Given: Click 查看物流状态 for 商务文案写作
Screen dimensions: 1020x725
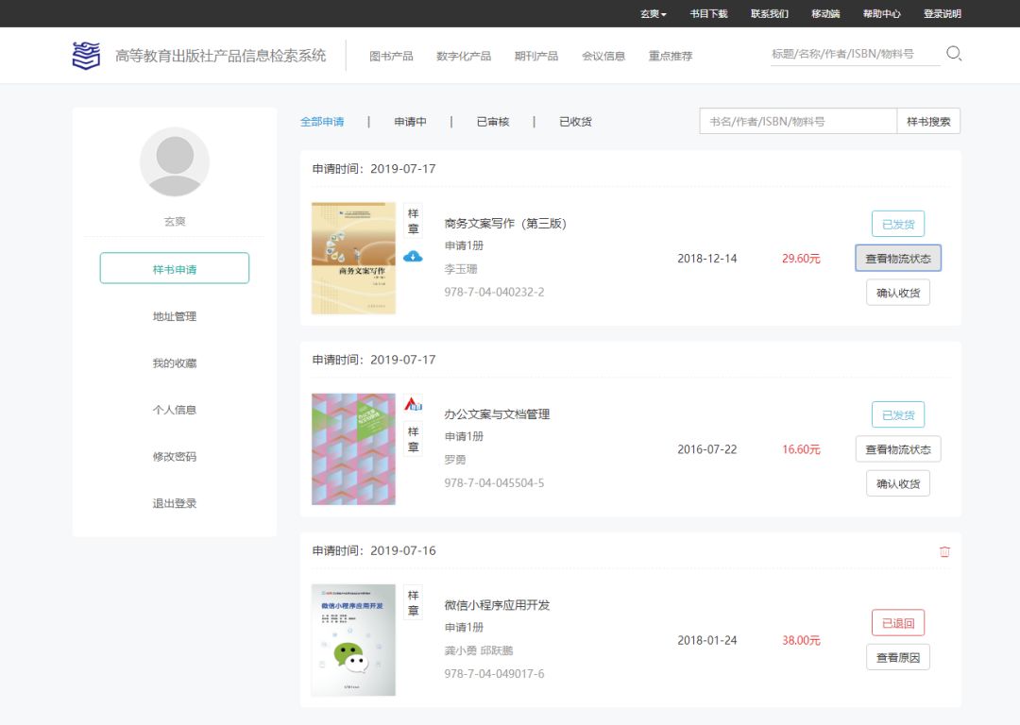Looking at the screenshot, I should 897,259.
